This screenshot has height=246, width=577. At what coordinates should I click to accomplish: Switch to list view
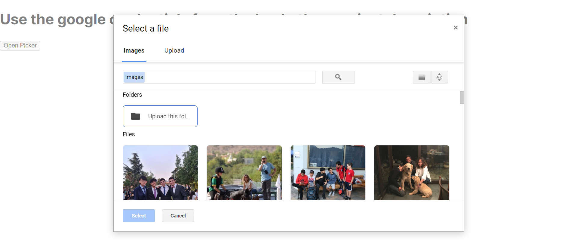click(422, 77)
